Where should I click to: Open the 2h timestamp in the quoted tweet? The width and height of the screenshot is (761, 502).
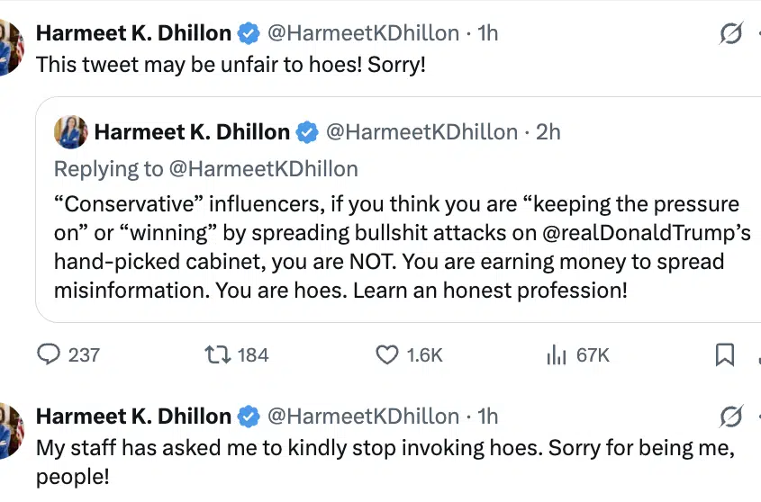(548, 132)
